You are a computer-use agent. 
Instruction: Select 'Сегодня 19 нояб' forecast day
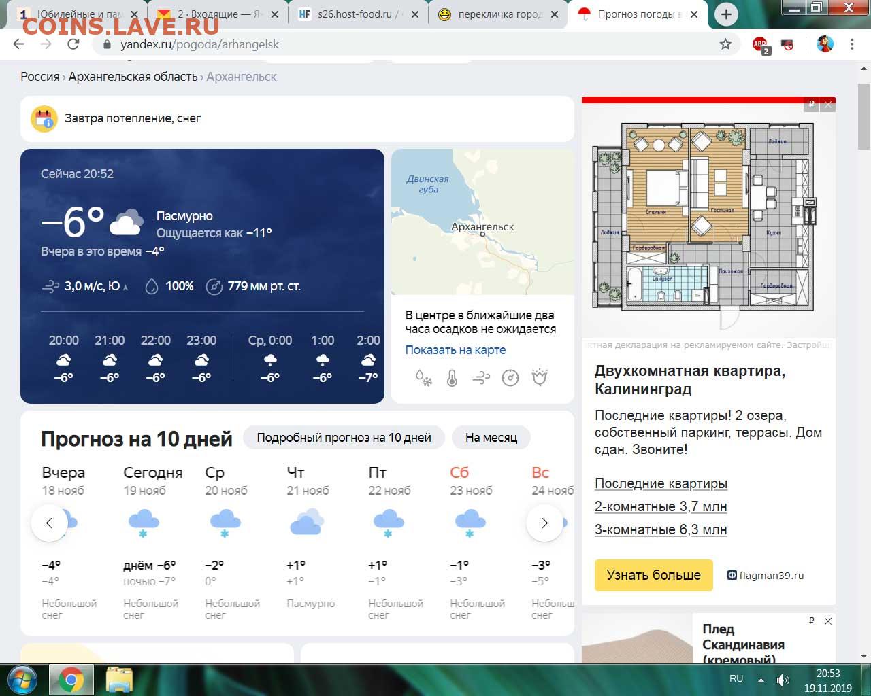(x=153, y=543)
